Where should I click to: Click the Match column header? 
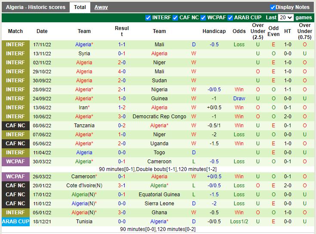(x=15, y=31)
